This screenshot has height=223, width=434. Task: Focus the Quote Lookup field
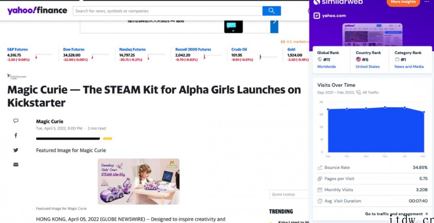pyautogui.click(x=289, y=194)
